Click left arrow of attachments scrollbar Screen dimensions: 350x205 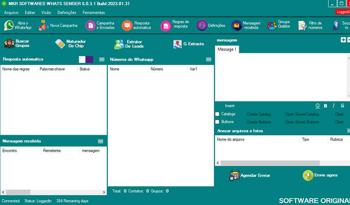pos(218,163)
